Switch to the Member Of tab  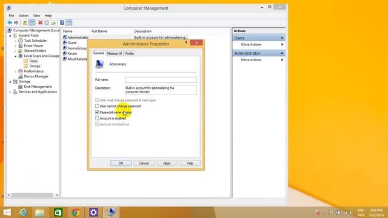pyautogui.click(x=115, y=53)
